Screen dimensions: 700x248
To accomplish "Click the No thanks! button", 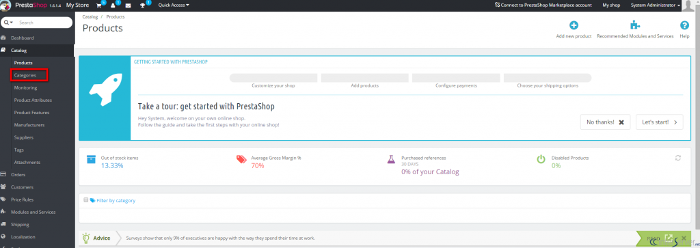I will point(605,122).
